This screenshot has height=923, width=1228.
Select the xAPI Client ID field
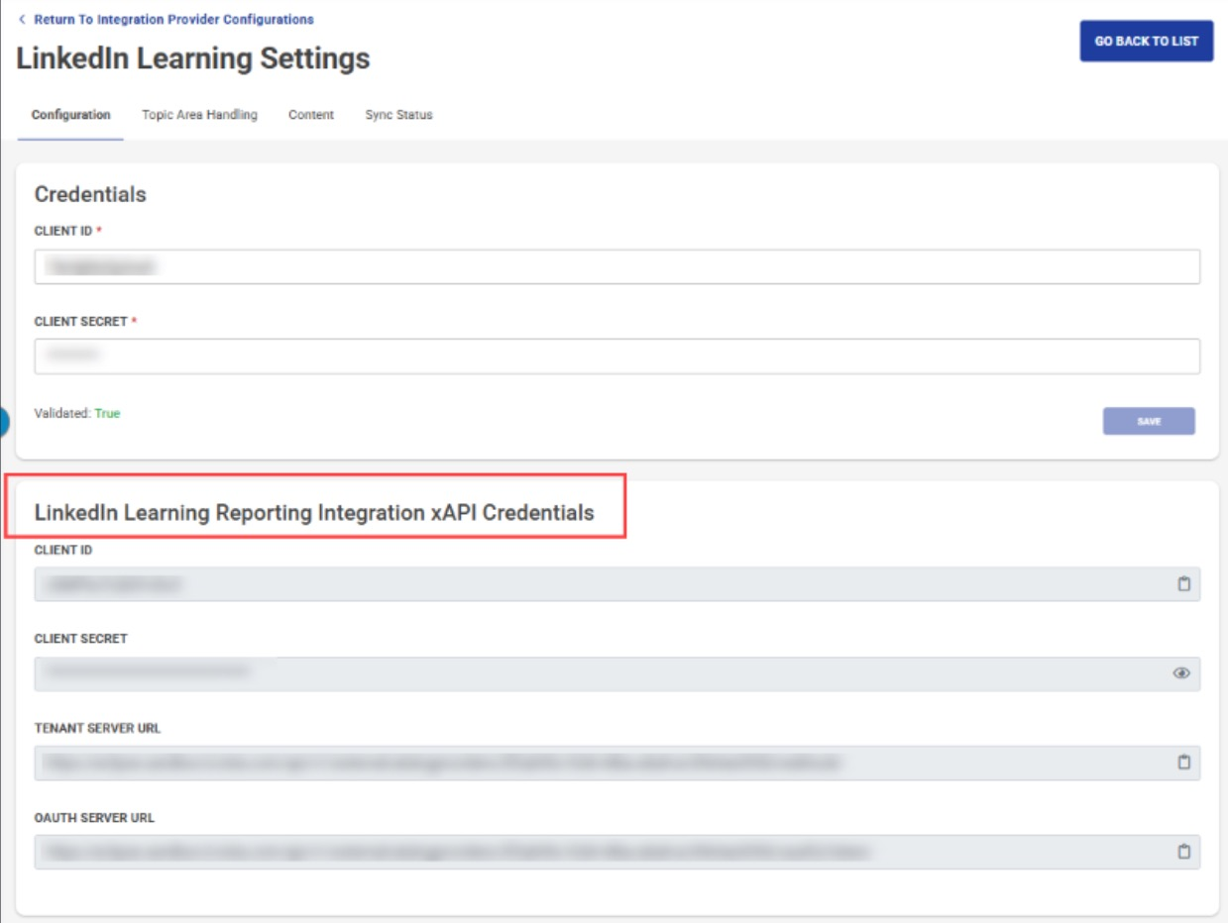pos(617,584)
